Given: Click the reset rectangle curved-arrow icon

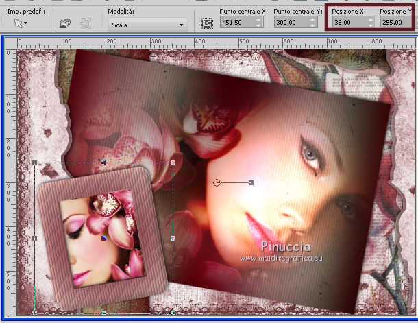Looking at the screenshot, I should click(x=65, y=23).
